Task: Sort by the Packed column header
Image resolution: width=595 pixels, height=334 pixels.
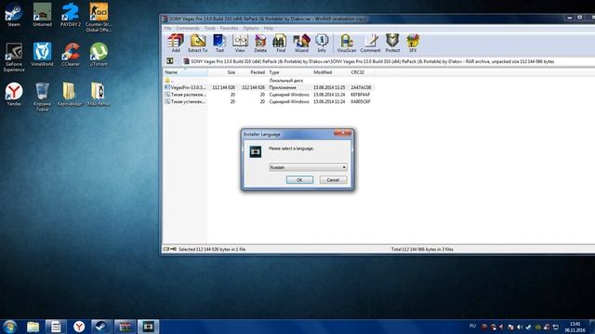Action: 252,72
